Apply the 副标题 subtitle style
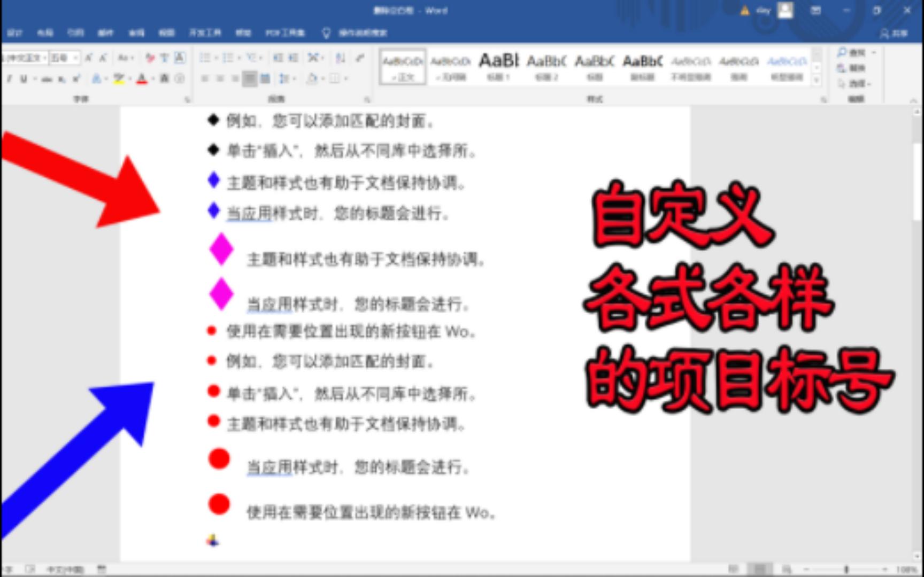Screen dimensions: 924x577 click(x=643, y=66)
